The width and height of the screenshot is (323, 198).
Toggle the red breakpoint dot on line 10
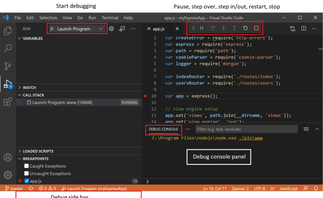point(146,96)
